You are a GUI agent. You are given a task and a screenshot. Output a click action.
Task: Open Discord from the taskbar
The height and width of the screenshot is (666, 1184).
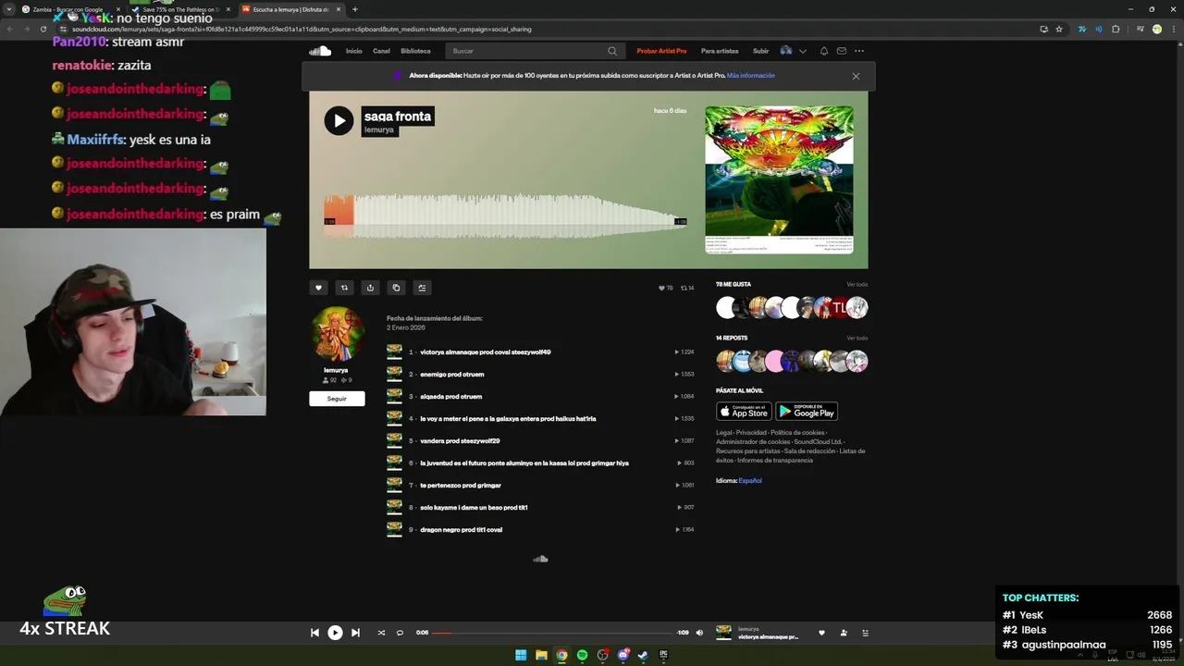(x=623, y=655)
